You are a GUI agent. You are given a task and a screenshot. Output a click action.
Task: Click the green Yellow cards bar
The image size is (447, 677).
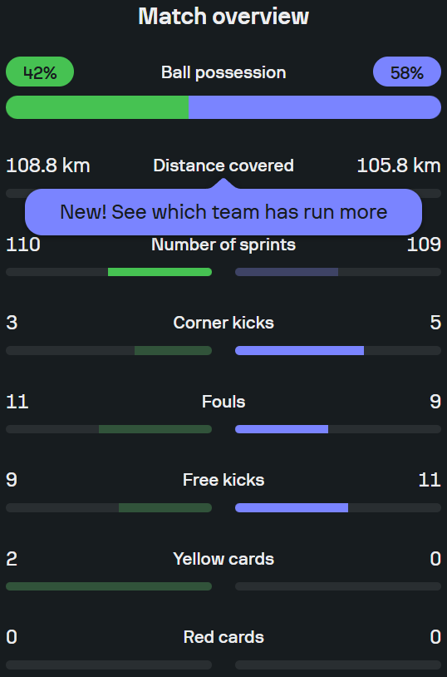point(109,586)
